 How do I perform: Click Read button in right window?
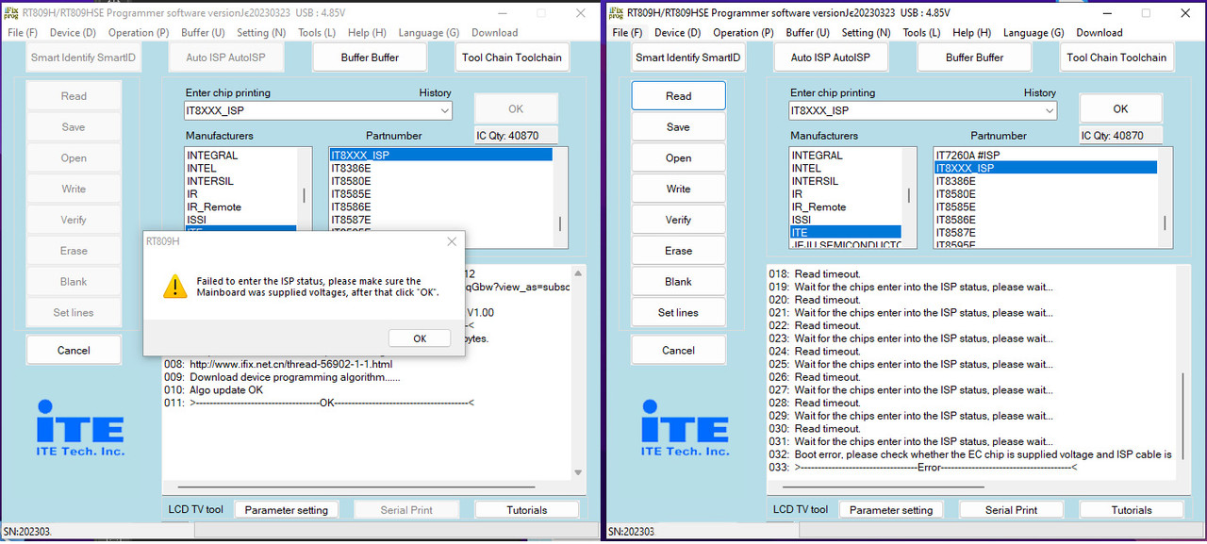pos(679,96)
